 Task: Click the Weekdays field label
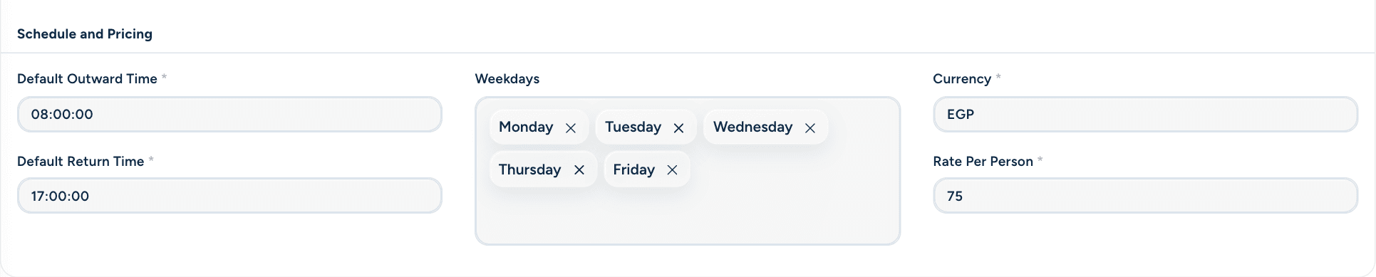pos(507,79)
